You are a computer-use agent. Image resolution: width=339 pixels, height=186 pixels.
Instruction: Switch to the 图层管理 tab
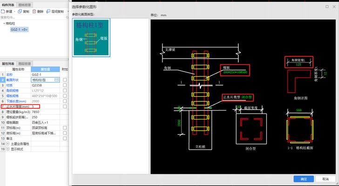pyautogui.click(x=24, y=63)
